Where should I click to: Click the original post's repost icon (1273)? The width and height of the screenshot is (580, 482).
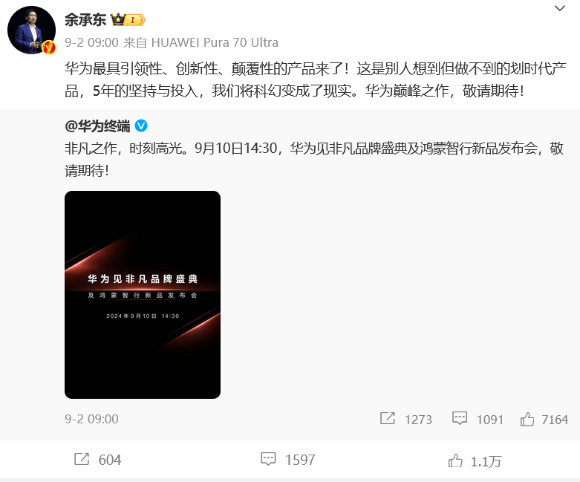387,419
